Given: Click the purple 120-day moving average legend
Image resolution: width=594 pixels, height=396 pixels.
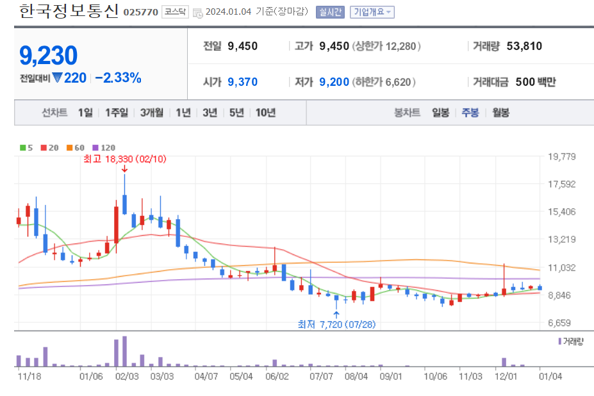Looking at the screenshot, I should point(104,147).
